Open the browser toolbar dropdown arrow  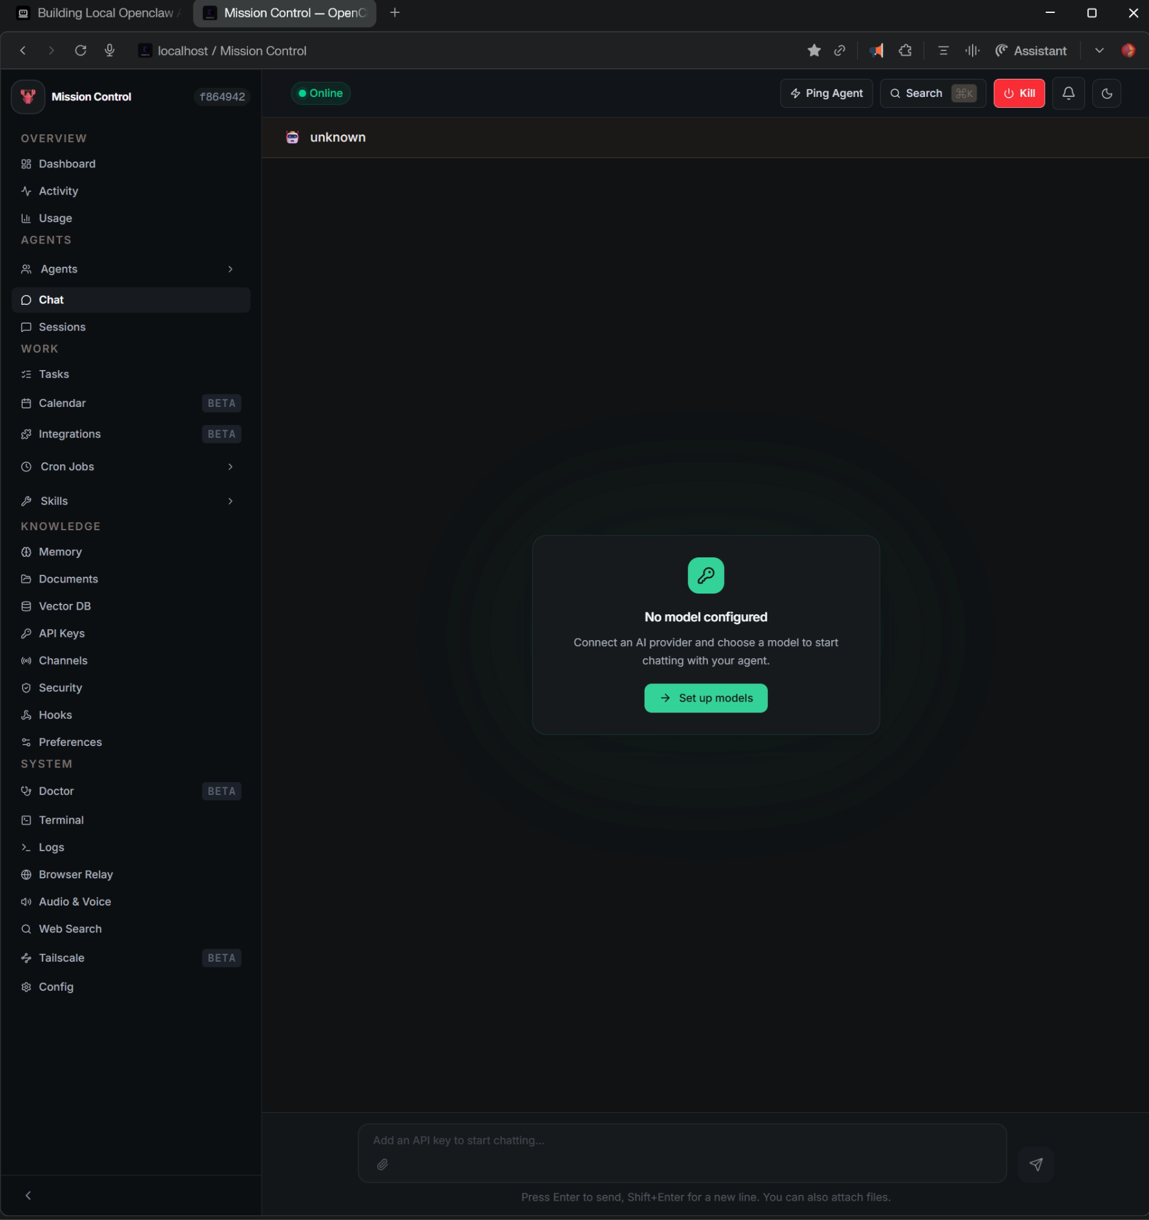pos(1099,50)
